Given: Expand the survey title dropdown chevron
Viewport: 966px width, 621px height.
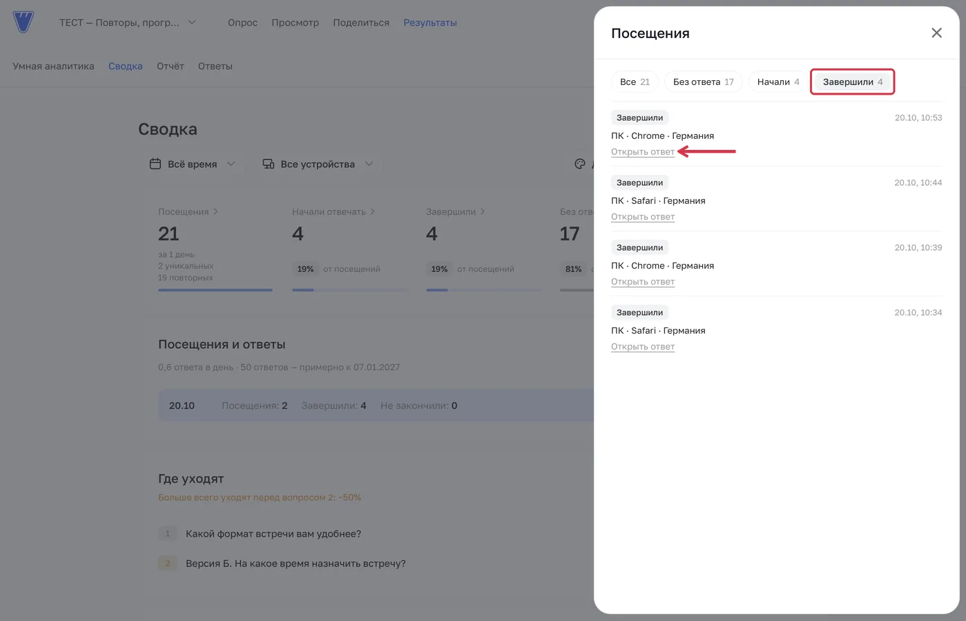Looking at the screenshot, I should 192,22.
